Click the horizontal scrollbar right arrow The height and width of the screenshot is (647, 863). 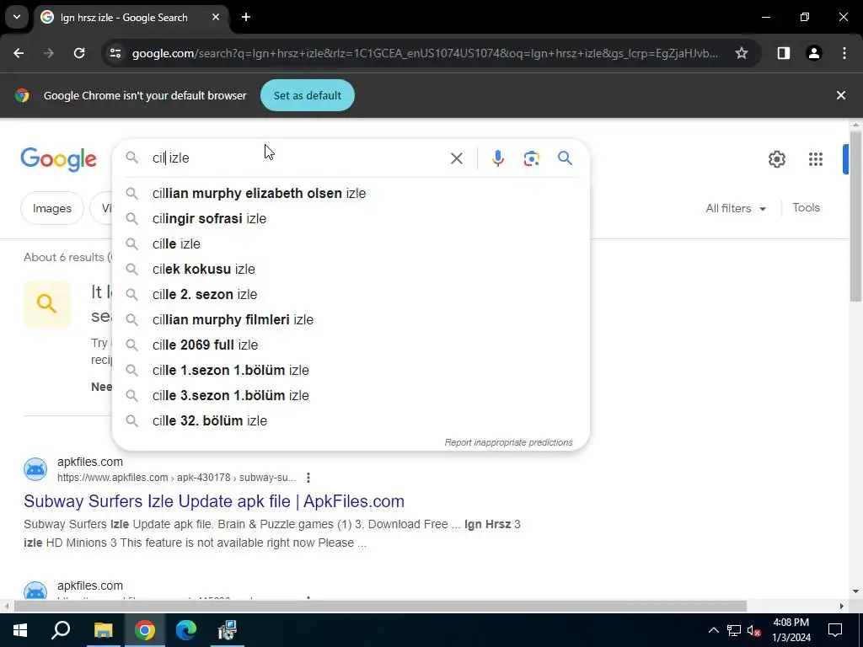click(x=841, y=607)
